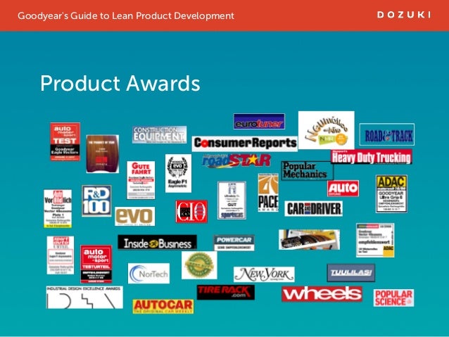Click the Popular Mechanics logo

click(x=308, y=171)
